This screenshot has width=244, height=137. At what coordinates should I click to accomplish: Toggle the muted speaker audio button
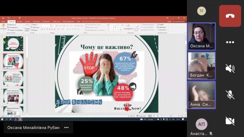(230, 68)
